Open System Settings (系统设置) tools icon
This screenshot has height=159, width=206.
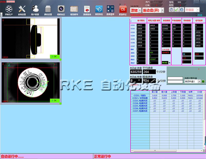22,9
